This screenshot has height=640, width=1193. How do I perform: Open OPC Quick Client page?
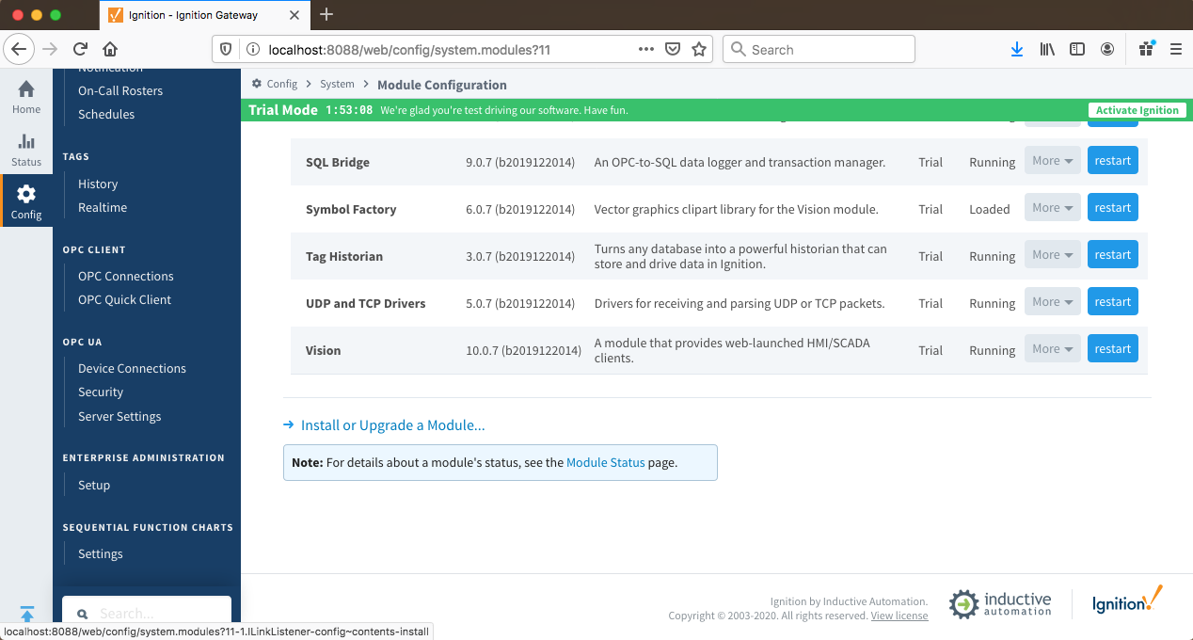coord(125,300)
